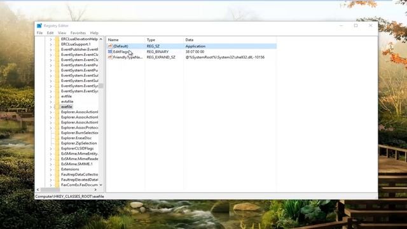Expand the Explorer.AssocProtoc key

click(51, 128)
